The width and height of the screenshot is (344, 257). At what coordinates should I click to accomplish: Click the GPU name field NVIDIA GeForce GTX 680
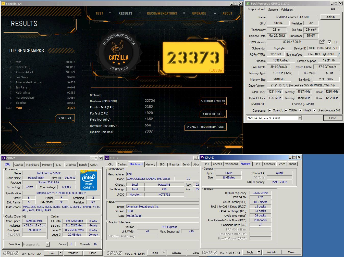click(x=292, y=17)
